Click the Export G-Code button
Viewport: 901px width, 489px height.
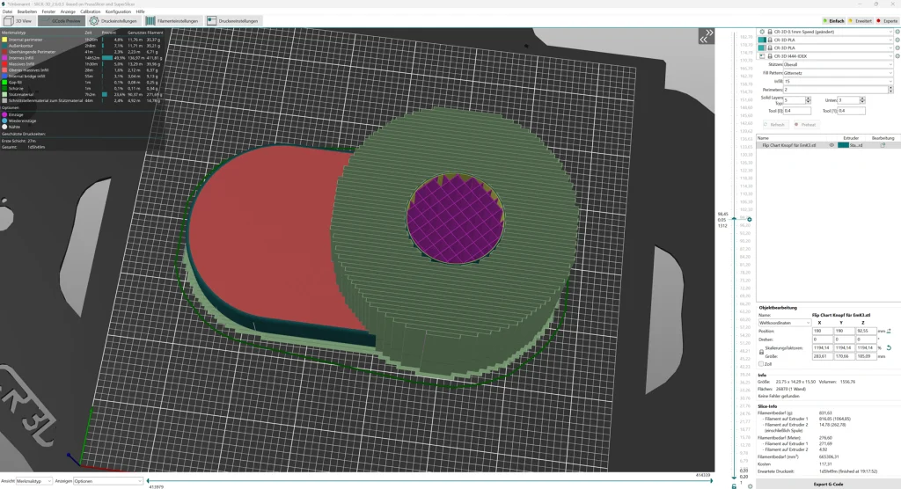point(828,484)
